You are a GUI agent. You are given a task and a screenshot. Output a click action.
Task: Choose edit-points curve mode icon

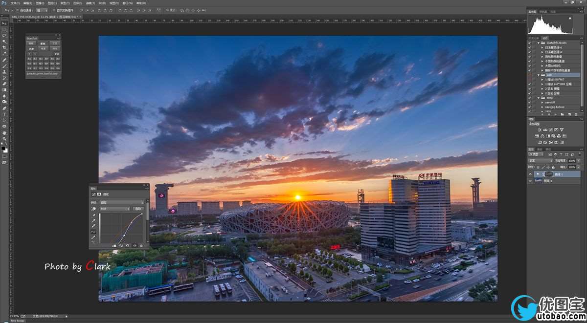(x=93, y=232)
